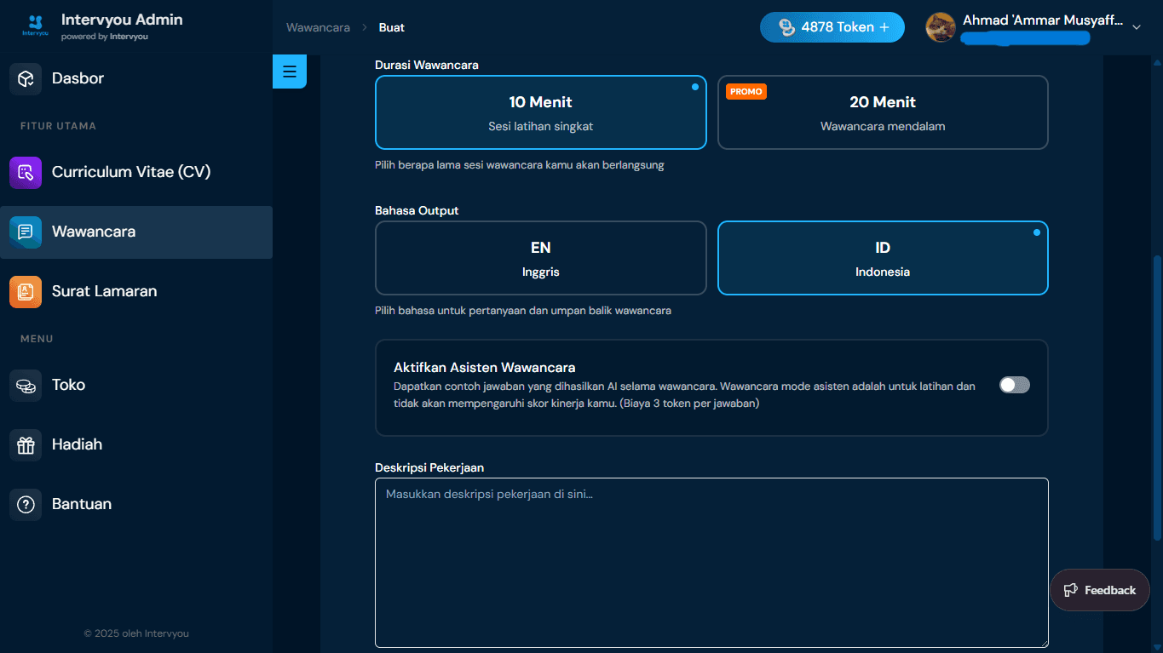Open the Hadiah menu item

point(136,444)
